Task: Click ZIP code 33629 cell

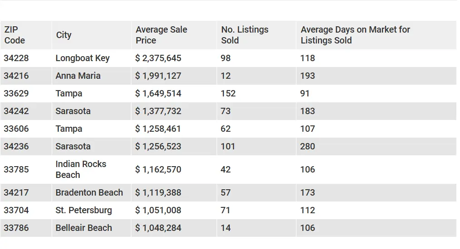Action: click(x=26, y=93)
